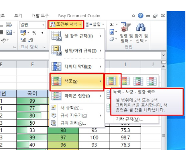Open 찾기 및 선택 menu
This screenshot has width=195, height=150.
click(x=141, y=32)
